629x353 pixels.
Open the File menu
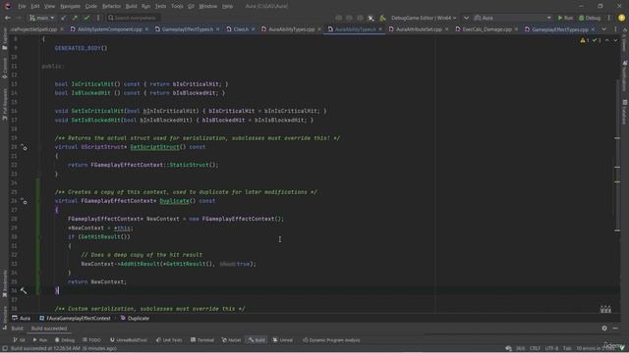[22, 7]
